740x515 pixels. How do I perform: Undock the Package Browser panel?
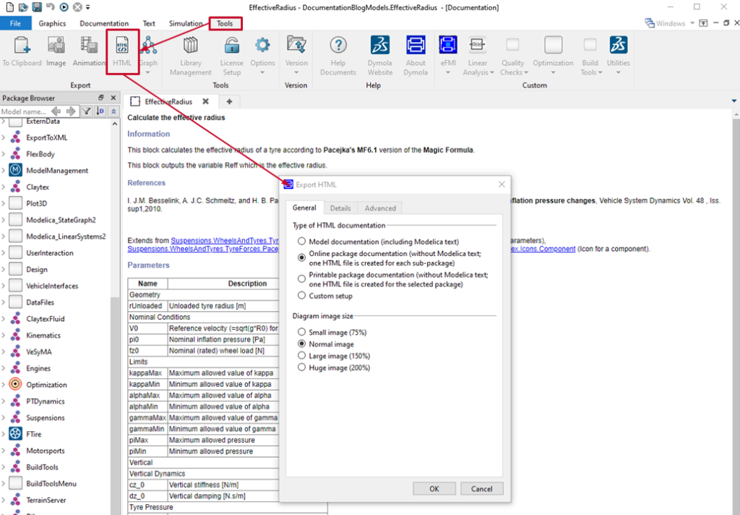100,98
